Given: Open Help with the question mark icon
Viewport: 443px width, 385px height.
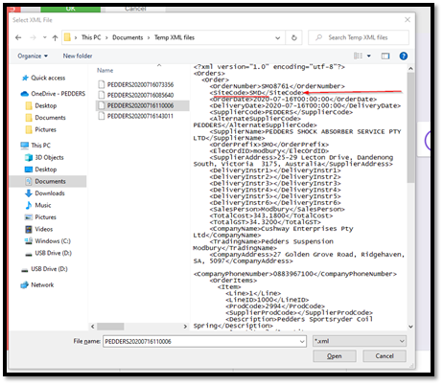Looking at the screenshot, I should [404, 56].
